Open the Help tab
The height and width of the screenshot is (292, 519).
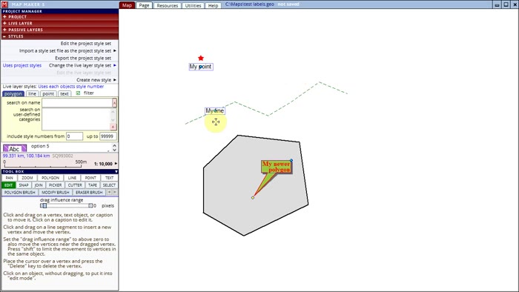tap(213, 6)
